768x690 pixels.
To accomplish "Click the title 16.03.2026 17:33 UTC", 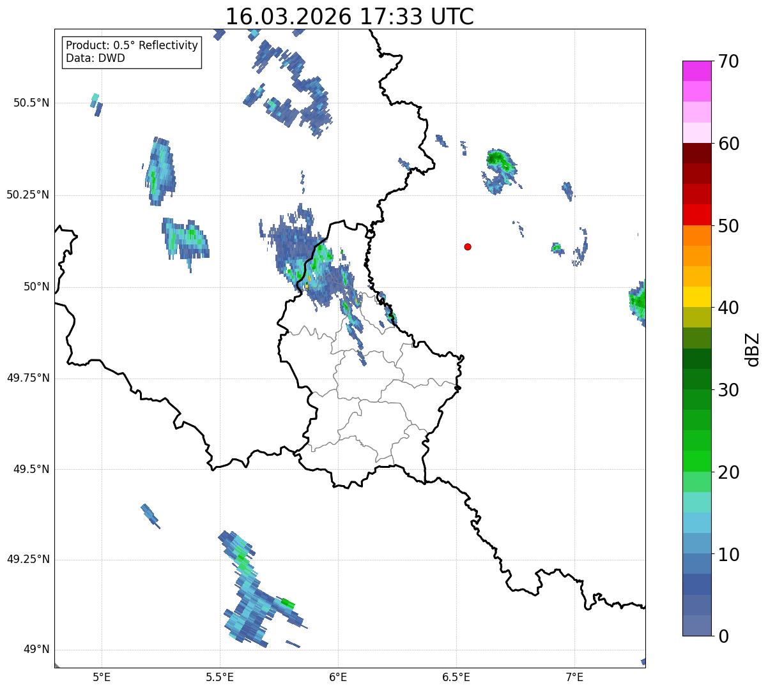I will [349, 16].
